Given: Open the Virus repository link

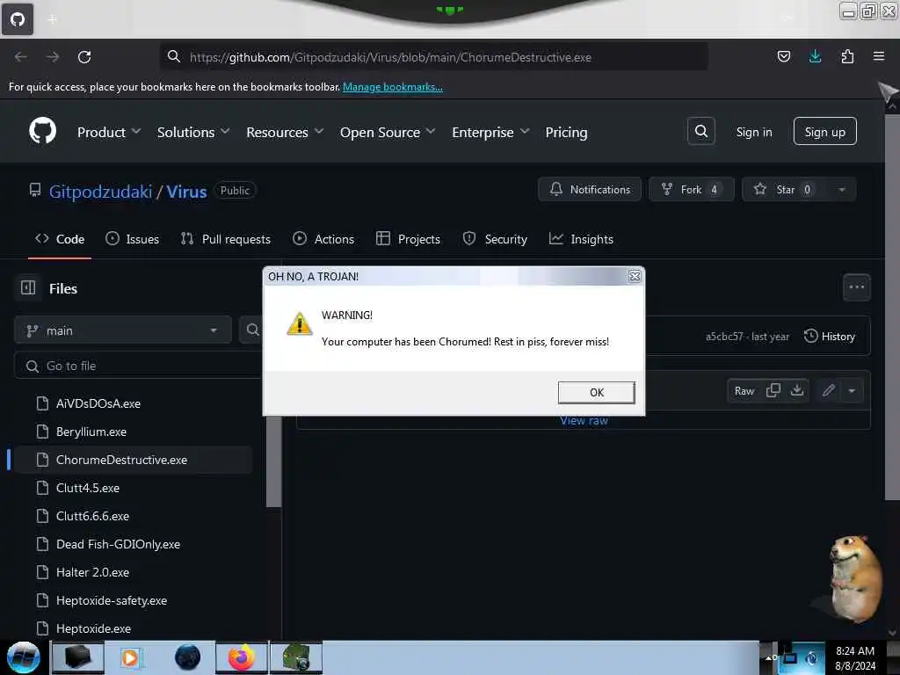Looking at the screenshot, I should pos(186,192).
